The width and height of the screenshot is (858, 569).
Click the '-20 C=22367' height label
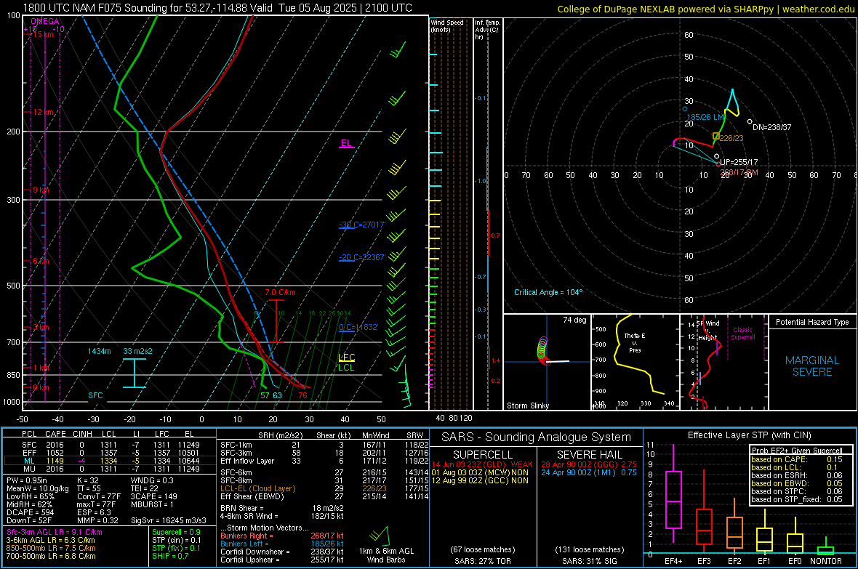pyautogui.click(x=362, y=257)
